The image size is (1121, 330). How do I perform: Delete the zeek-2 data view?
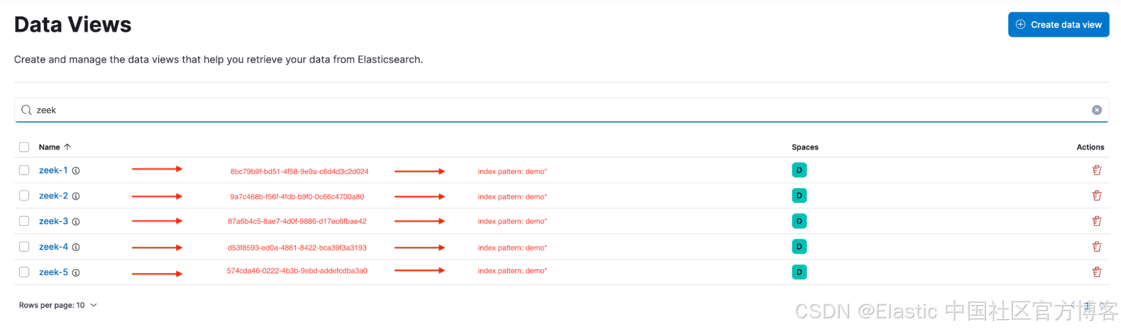pos(1096,196)
